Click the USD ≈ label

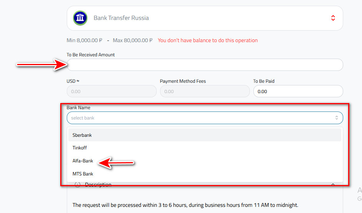click(x=73, y=81)
